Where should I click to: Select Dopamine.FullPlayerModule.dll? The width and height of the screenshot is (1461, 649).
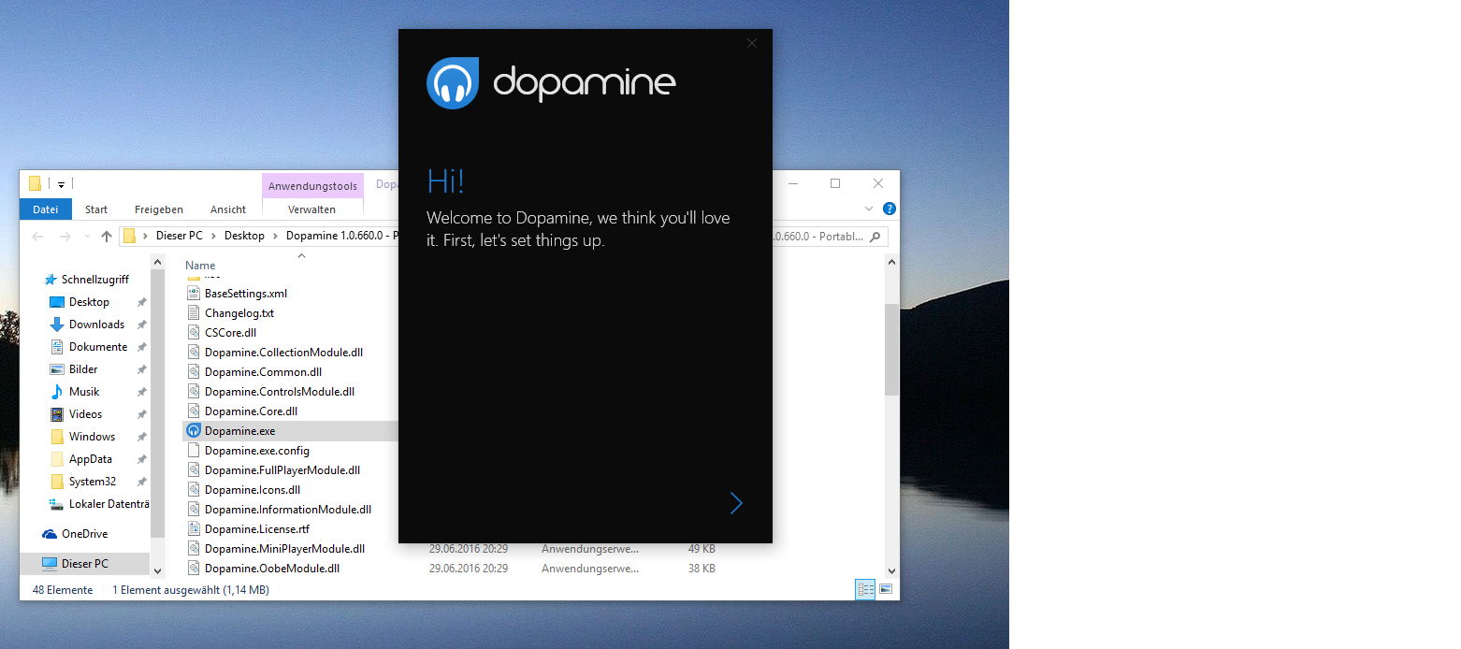pos(282,470)
